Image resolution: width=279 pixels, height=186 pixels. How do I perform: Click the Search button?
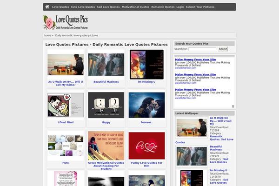(223, 49)
